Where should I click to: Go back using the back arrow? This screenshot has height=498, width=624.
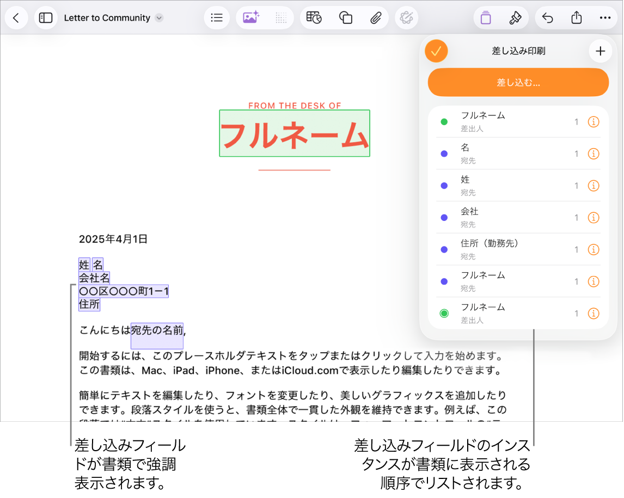tap(16, 17)
